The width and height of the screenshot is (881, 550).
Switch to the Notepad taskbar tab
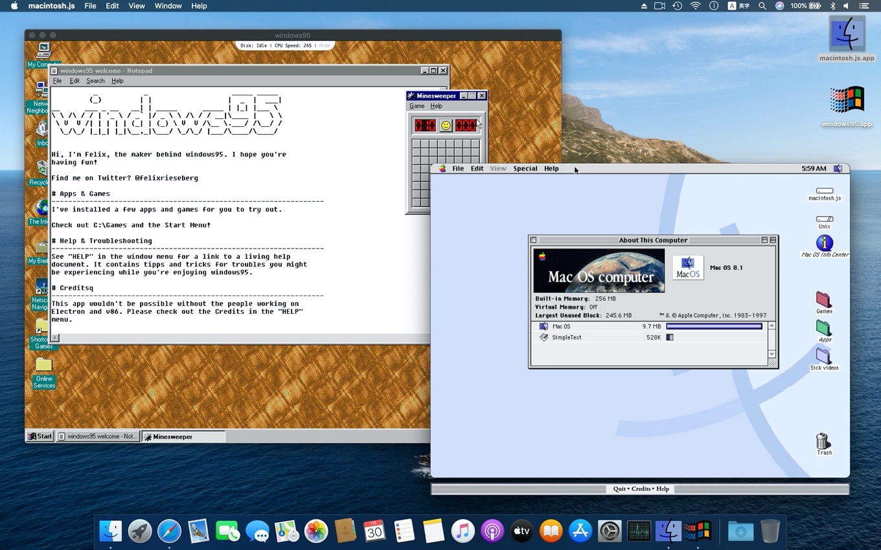[98, 436]
